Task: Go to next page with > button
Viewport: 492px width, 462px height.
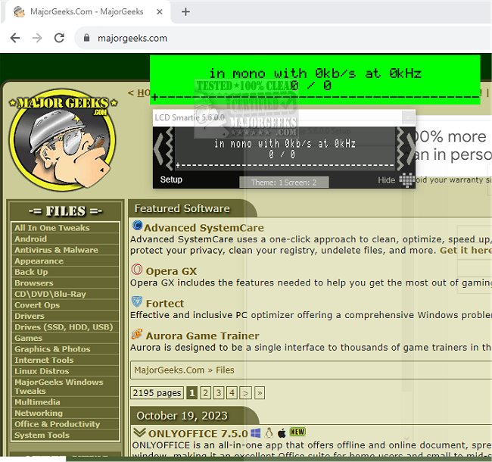Action: click(246, 392)
